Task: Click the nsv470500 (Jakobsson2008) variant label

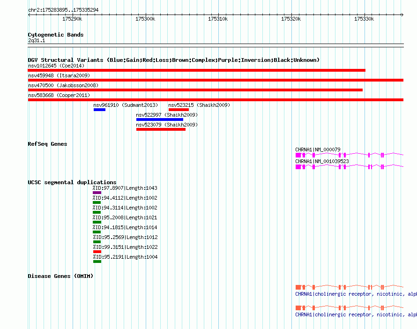Action: (x=63, y=85)
